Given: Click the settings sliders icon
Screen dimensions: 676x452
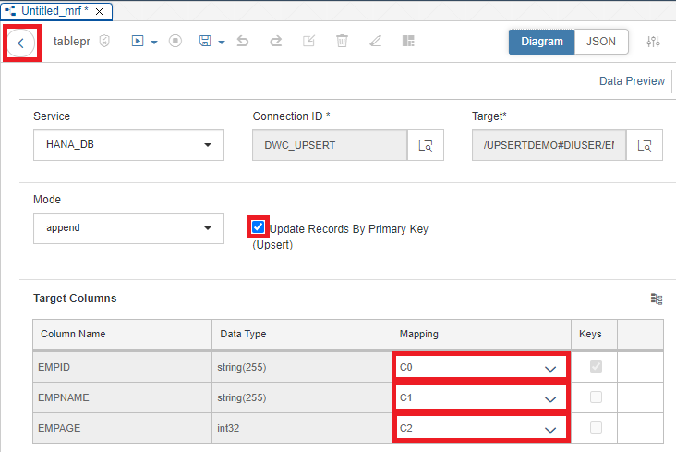Looking at the screenshot, I should (653, 42).
